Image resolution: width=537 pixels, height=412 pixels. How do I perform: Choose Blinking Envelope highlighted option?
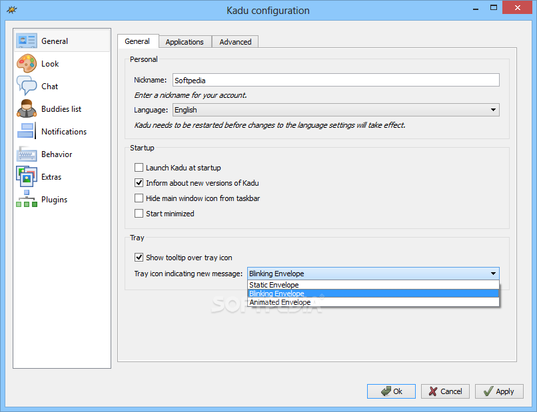point(373,294)
